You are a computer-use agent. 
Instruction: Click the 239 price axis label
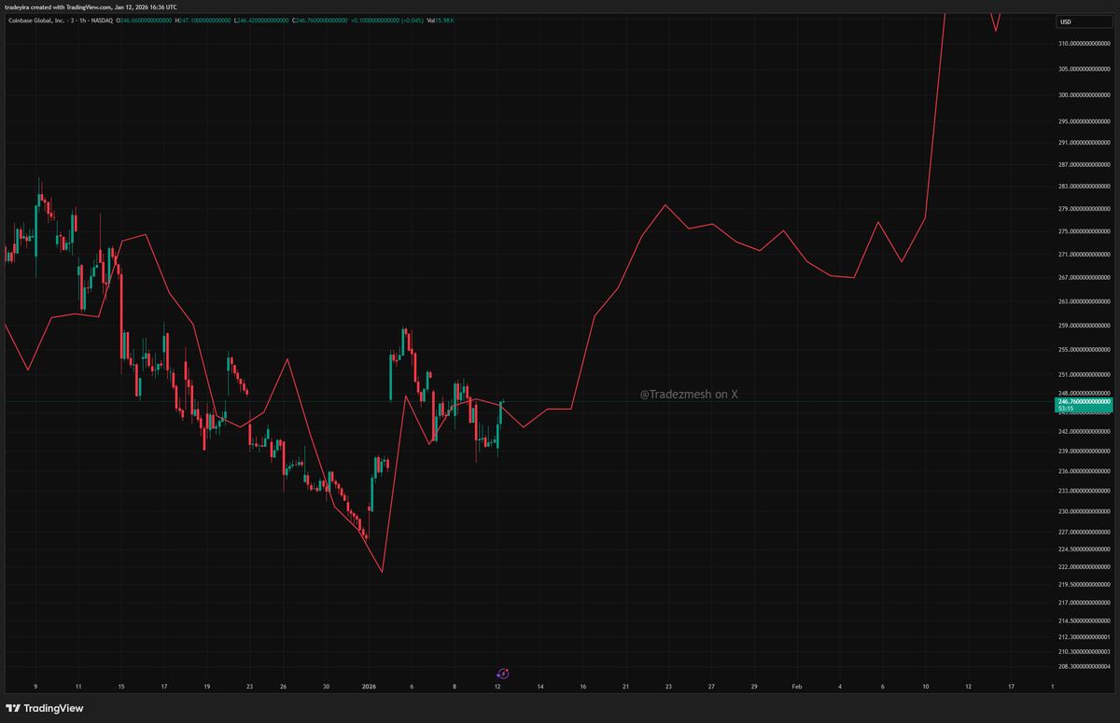pos(1084,452)
